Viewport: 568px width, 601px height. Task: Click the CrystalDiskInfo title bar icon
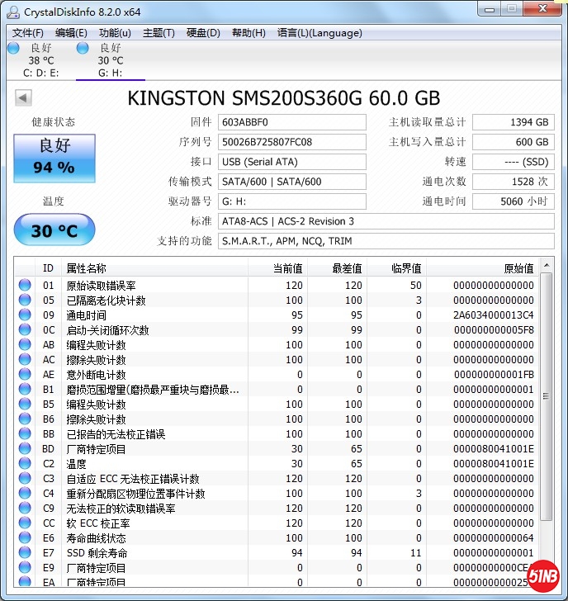pyautogui.click(x=13, y=12)
